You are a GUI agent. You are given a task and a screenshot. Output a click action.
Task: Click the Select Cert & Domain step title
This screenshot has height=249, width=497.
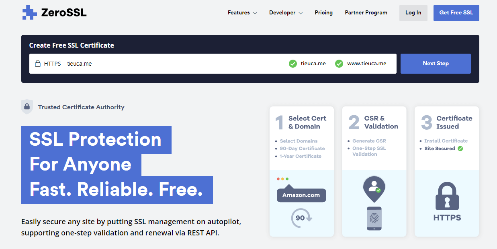pyautogui.click(x=307, y=122)
